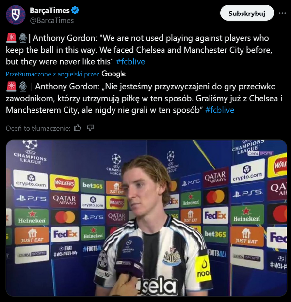Screen dimensions: 291x302
Task: Click the siren emoji in translated text
Action: (11, 87)
